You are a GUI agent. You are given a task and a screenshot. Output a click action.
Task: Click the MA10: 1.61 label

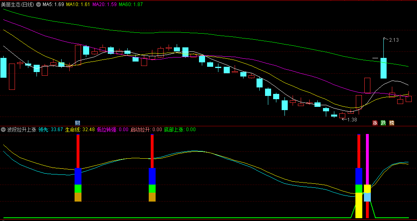(78, 4)
